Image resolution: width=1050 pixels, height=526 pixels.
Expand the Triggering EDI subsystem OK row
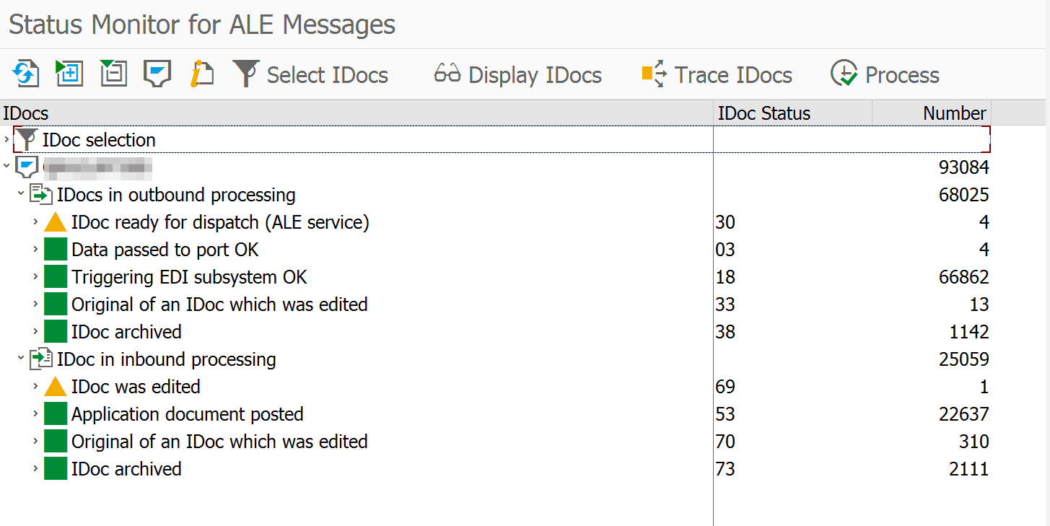pyautogui.click(x=35, y=277)
